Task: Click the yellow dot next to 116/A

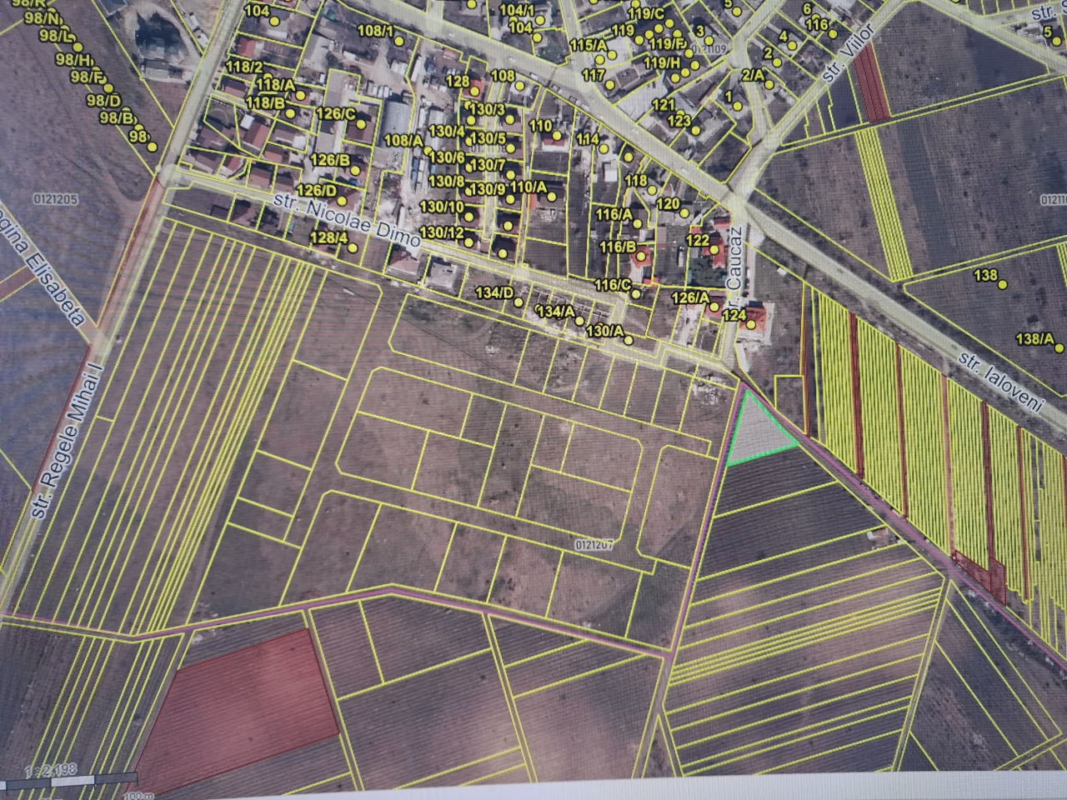Action: pos(639,223)
